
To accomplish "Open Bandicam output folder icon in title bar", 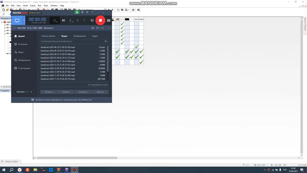I will point(82,12).
